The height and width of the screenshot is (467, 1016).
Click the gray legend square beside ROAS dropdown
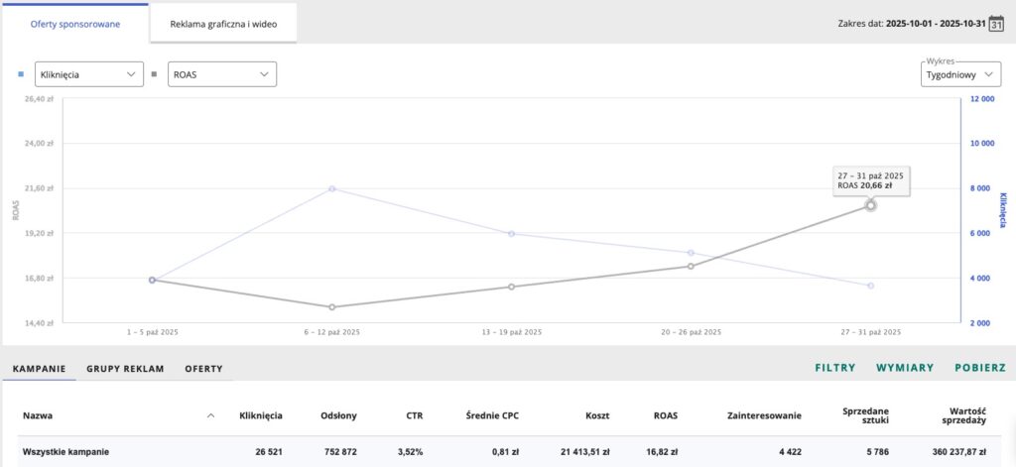tap(154, 74)
